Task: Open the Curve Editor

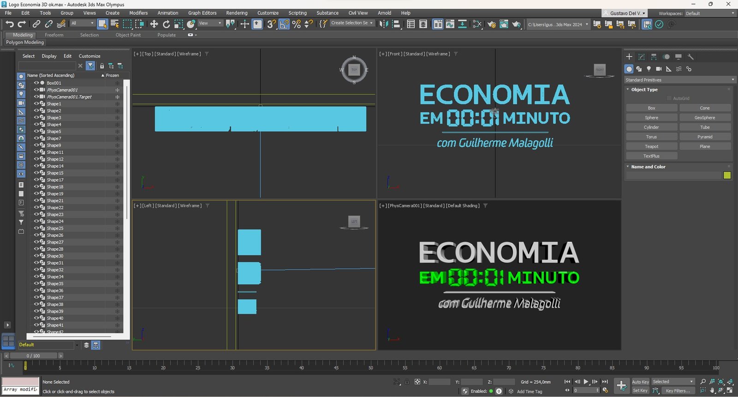Action: (x=450, y=24)
